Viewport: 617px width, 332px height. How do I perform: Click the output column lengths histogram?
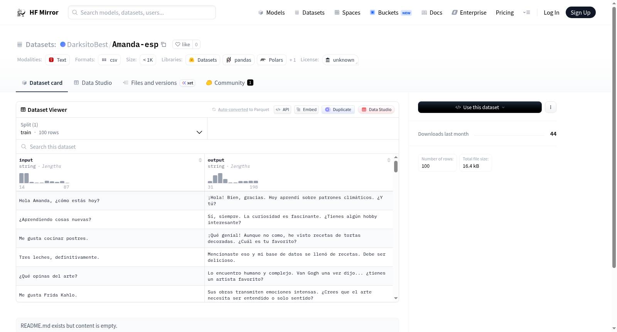[233, 178]
